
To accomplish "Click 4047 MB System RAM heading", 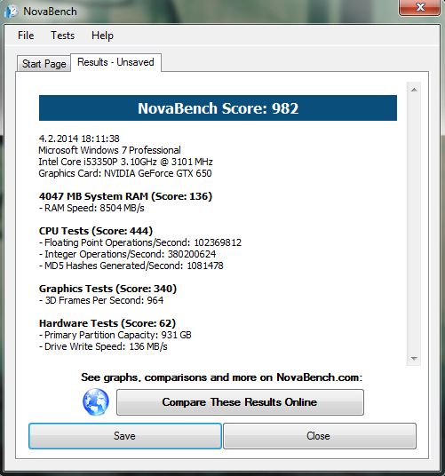I will click(125, 196).
